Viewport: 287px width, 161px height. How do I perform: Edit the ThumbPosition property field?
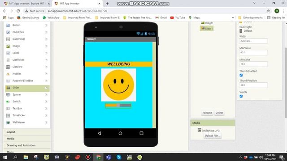(x=253, y=85)
